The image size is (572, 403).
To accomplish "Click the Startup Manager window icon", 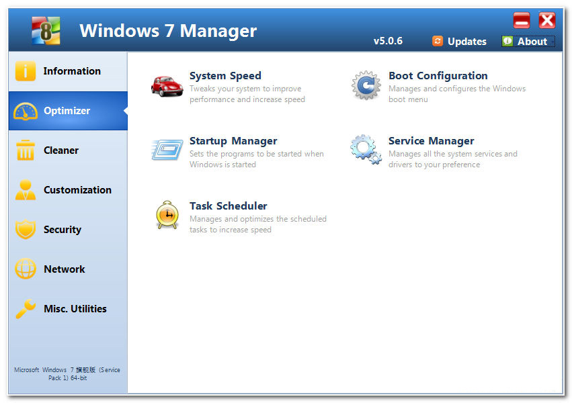I will pyautogui.click(x=167, y=150).
